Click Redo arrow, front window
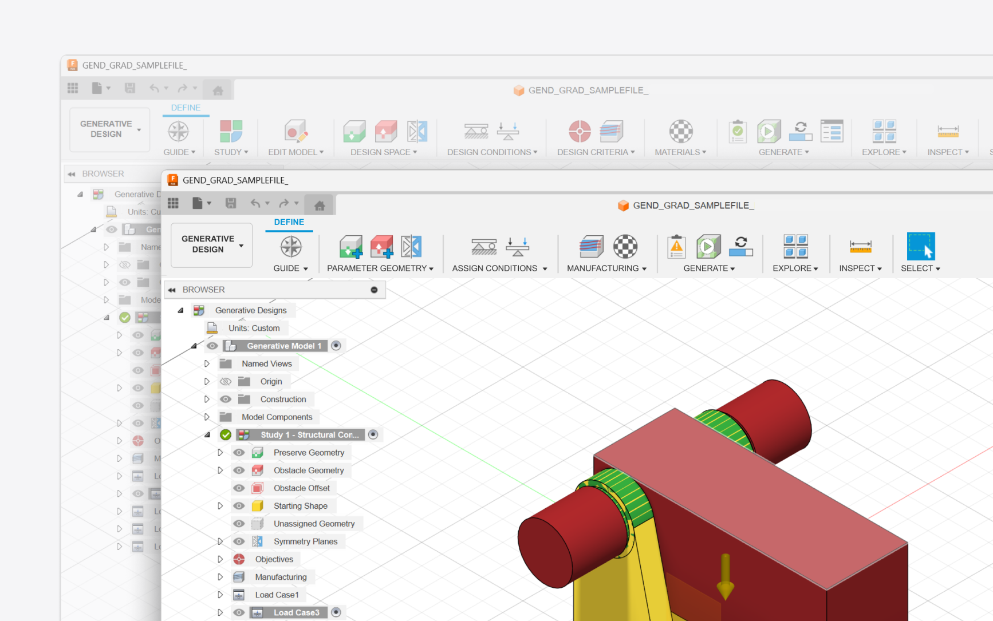The image size is (993, 621). coord(284,203)
